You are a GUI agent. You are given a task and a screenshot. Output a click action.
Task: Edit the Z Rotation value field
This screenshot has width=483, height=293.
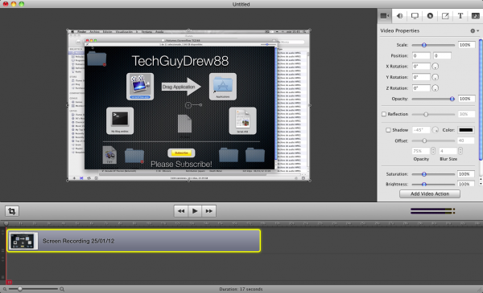pos(421,88)
